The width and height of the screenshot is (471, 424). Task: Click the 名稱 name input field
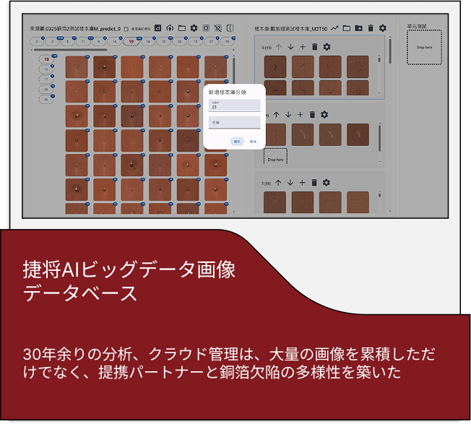point(234,123)
